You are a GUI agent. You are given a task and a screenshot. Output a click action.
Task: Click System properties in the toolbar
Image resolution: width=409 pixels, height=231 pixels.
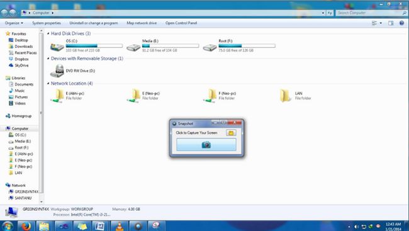point(47,23)
